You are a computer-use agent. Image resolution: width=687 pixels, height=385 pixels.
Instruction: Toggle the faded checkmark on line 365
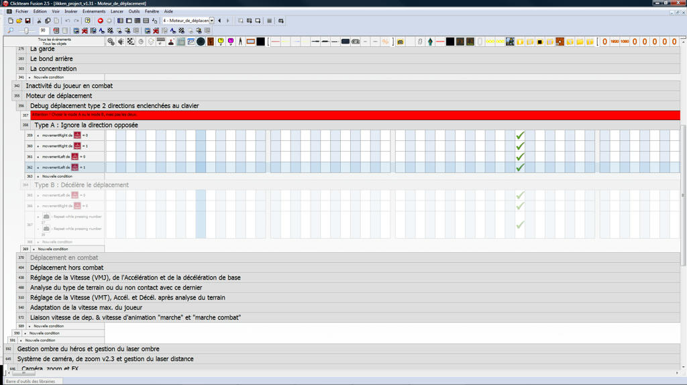pyautogui.click(x=520, y=195)
